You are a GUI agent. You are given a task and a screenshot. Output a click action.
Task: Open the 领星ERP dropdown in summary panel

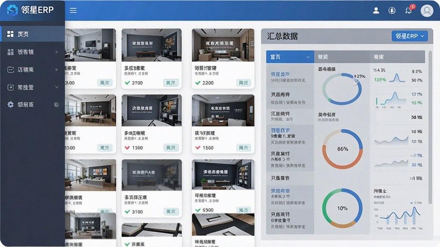409,36
